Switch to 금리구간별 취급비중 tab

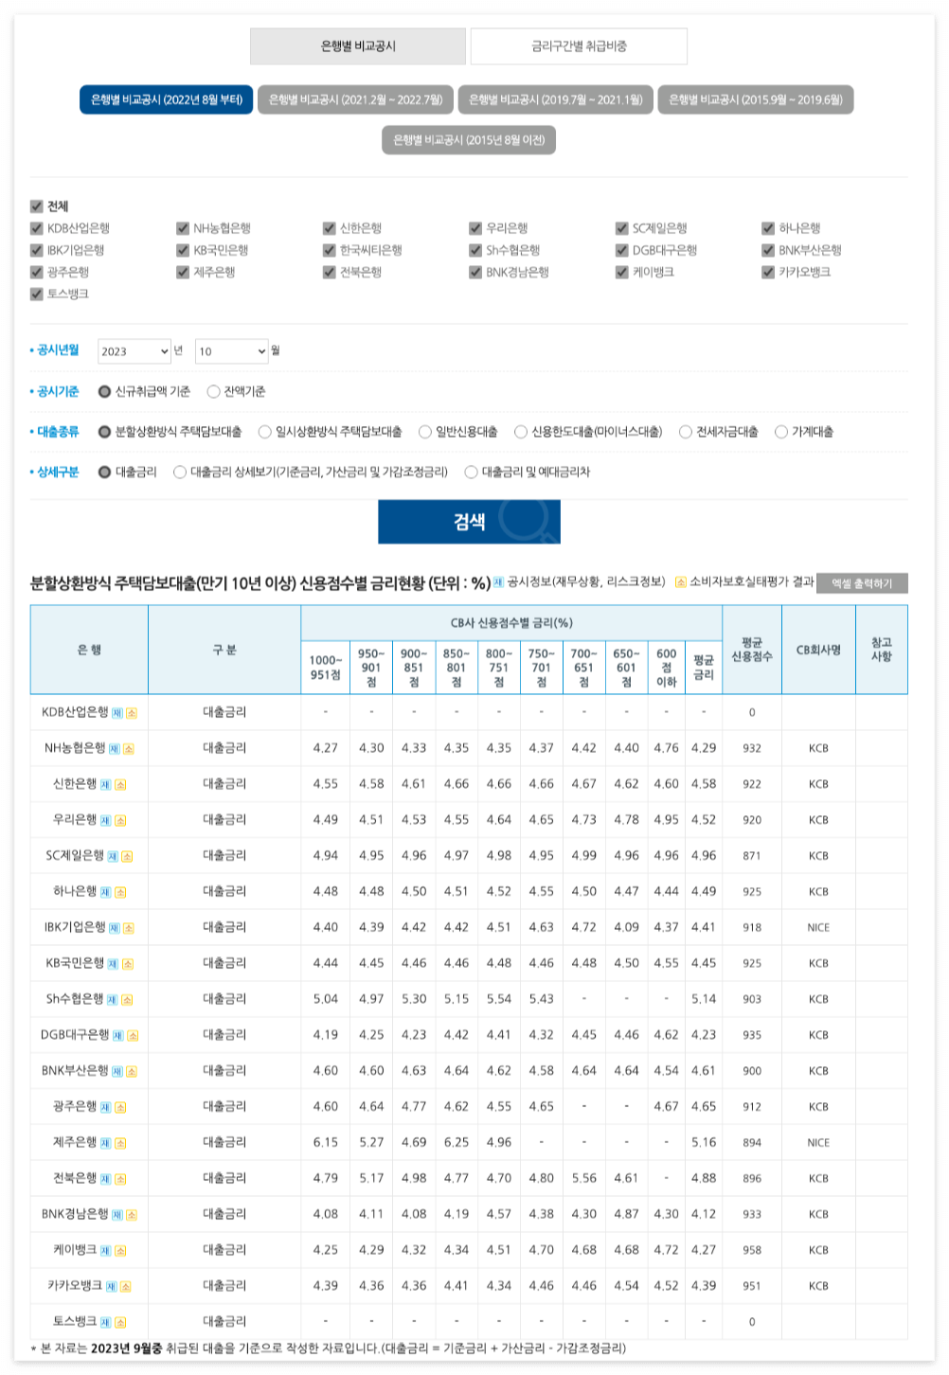[579, 46]
